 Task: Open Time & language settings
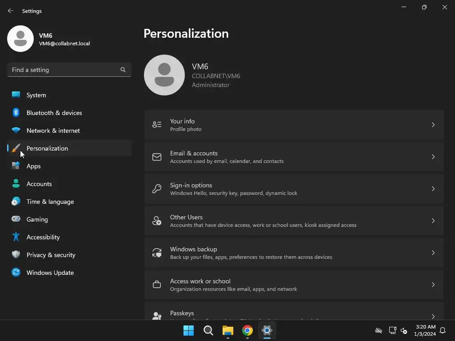[x=69, y=202]
